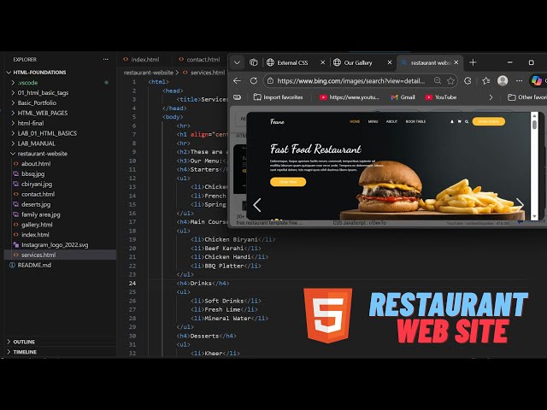Open family area.jpg file

40,214
